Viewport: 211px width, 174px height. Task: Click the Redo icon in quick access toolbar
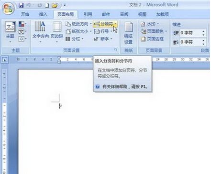coord(39,5)
